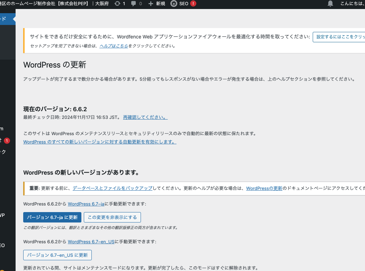The height and width of the screenshot is (271, 365).
Task: Open the SEO gear icon in admin bar
Action: tap(173, 3)
